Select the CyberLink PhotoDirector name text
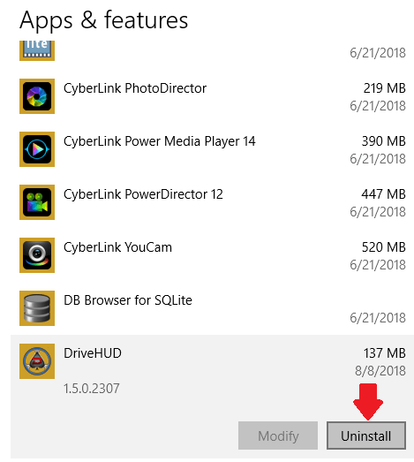The height and width of the screenshot is (462, 414). 135,88
